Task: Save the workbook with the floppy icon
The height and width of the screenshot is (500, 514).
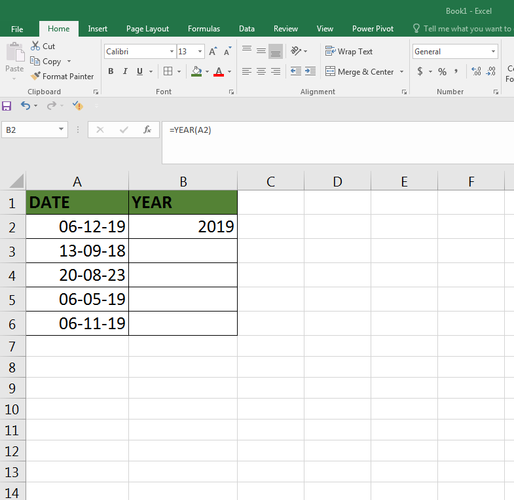Action: point(7,106)
